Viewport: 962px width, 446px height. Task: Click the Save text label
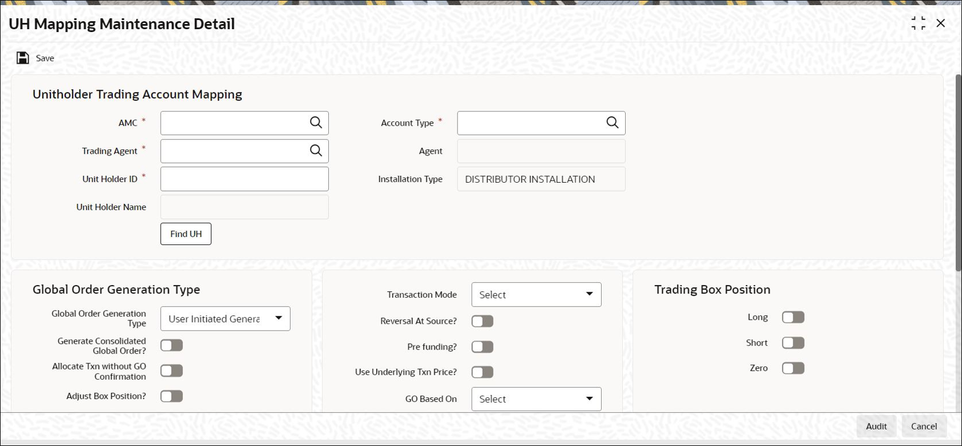[x=45, y=58]
